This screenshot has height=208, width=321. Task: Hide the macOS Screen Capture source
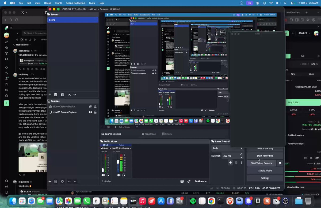tap(90, 112)
